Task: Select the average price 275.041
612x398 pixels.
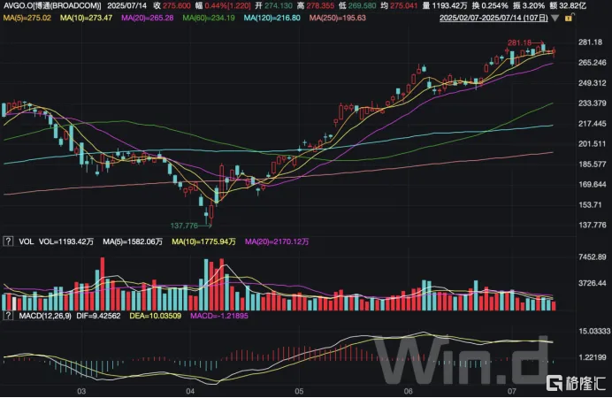Action: (403, 6)
